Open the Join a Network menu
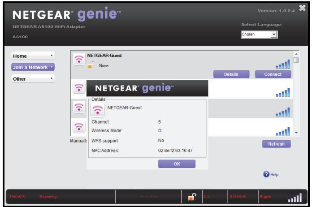Viewport: 312px width, 207px height. pos(33,67)
